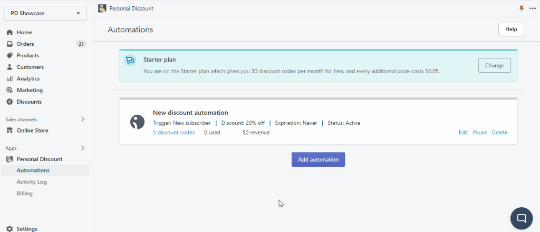Click the Personal Discount title in top bar

click(x=131, y=8)
